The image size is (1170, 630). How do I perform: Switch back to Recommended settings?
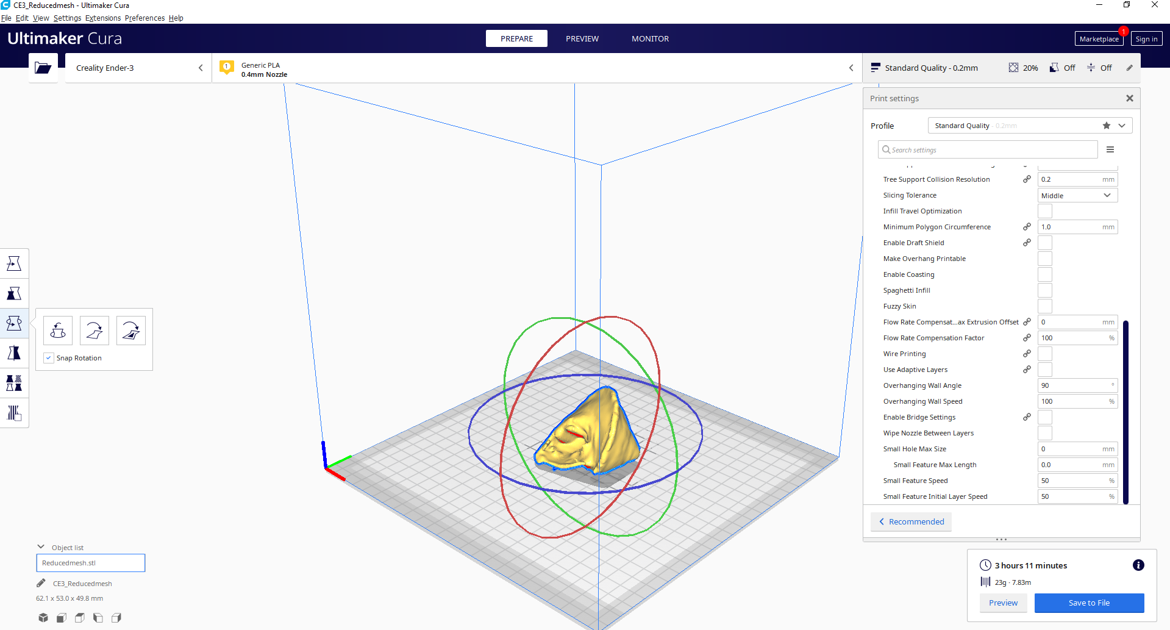click(911, 521)
